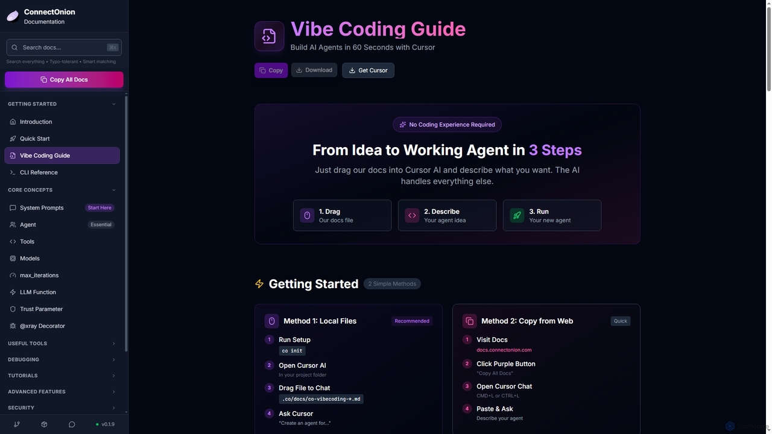This screenshot has height=434, width=772.
Task: Focus the Search docs input field
Action: click(x=64, y=48)
